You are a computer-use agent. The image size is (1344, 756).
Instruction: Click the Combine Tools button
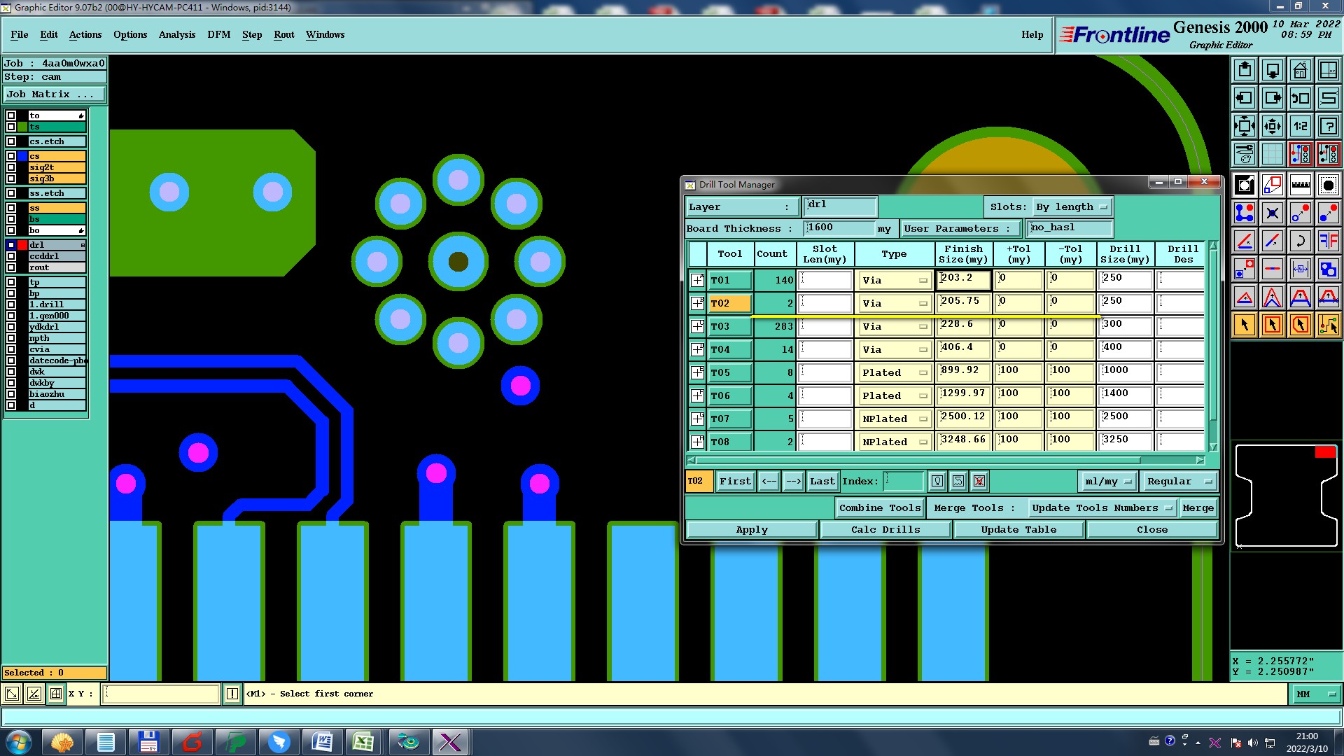point(879,508)
